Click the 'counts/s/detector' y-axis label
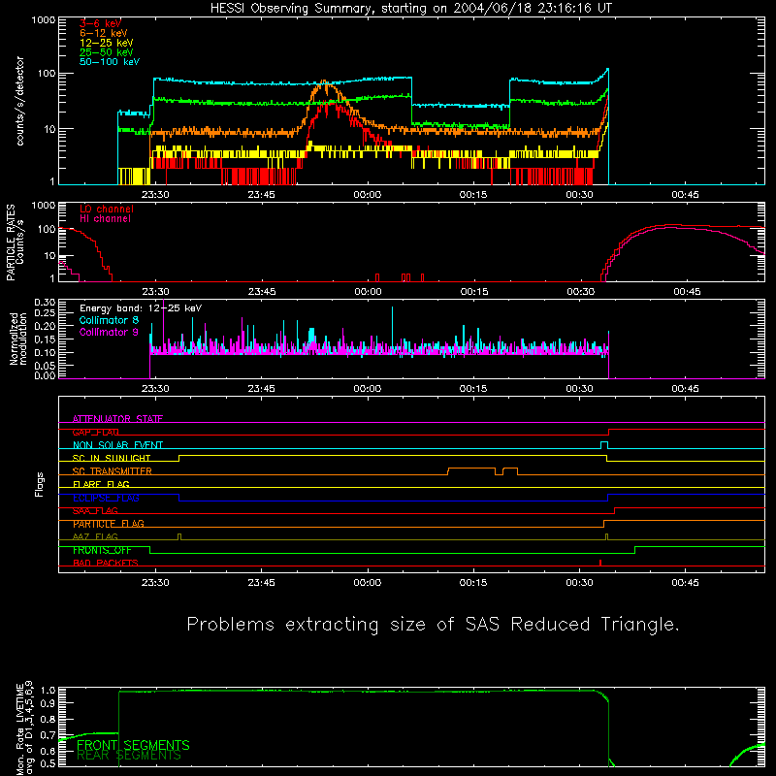 20,101
